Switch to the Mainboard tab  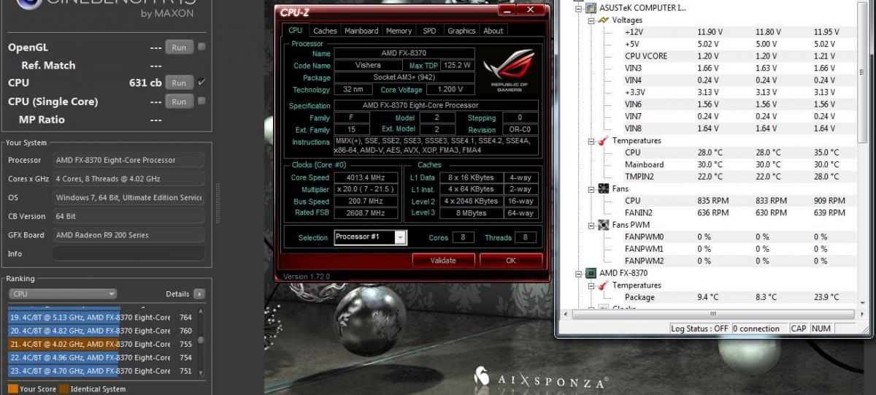click(x=361, y=31)
